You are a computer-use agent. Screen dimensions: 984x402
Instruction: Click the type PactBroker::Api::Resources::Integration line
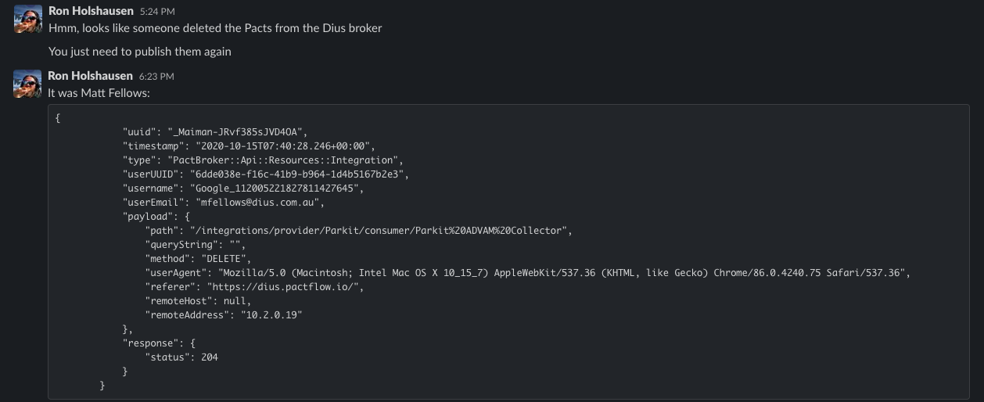point(263,160)
